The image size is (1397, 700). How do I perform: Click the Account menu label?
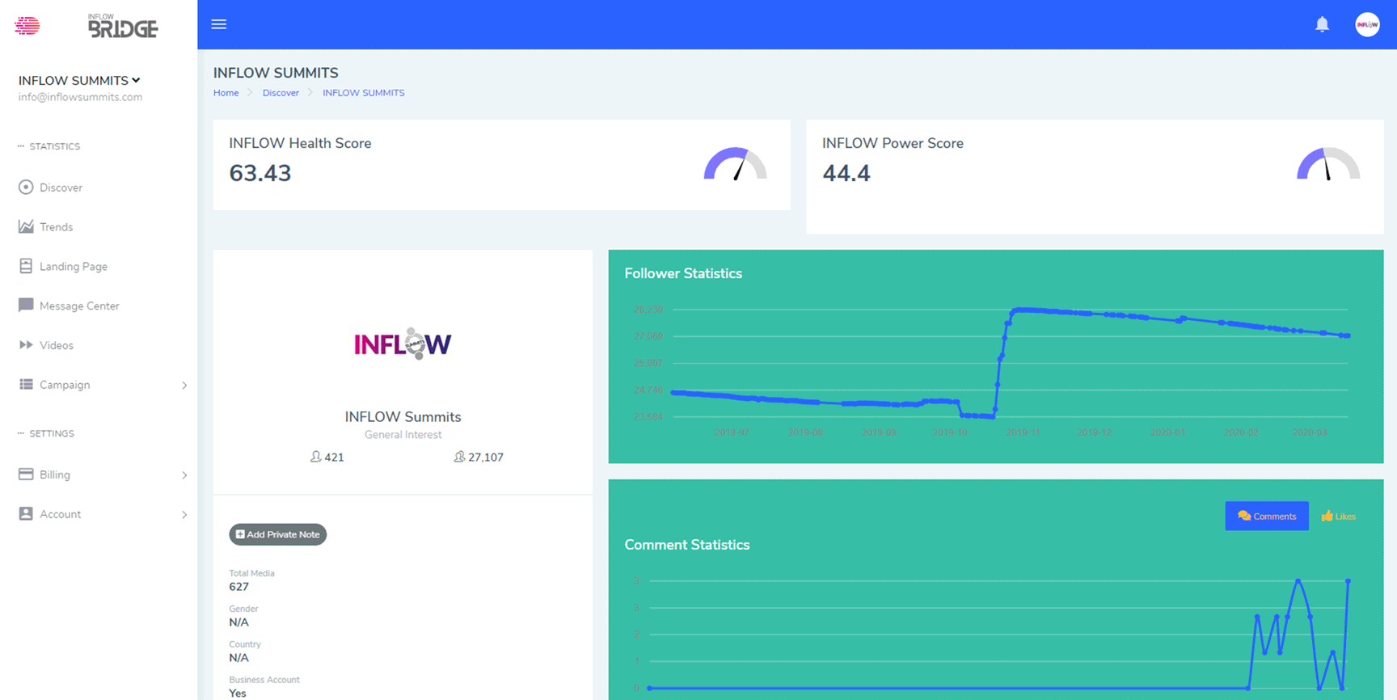tap(60, 514)
